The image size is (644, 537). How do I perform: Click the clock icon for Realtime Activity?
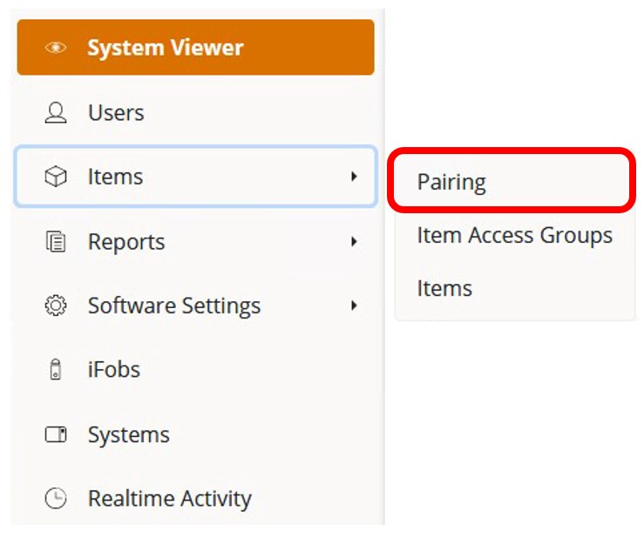click(x=56, y=499)
